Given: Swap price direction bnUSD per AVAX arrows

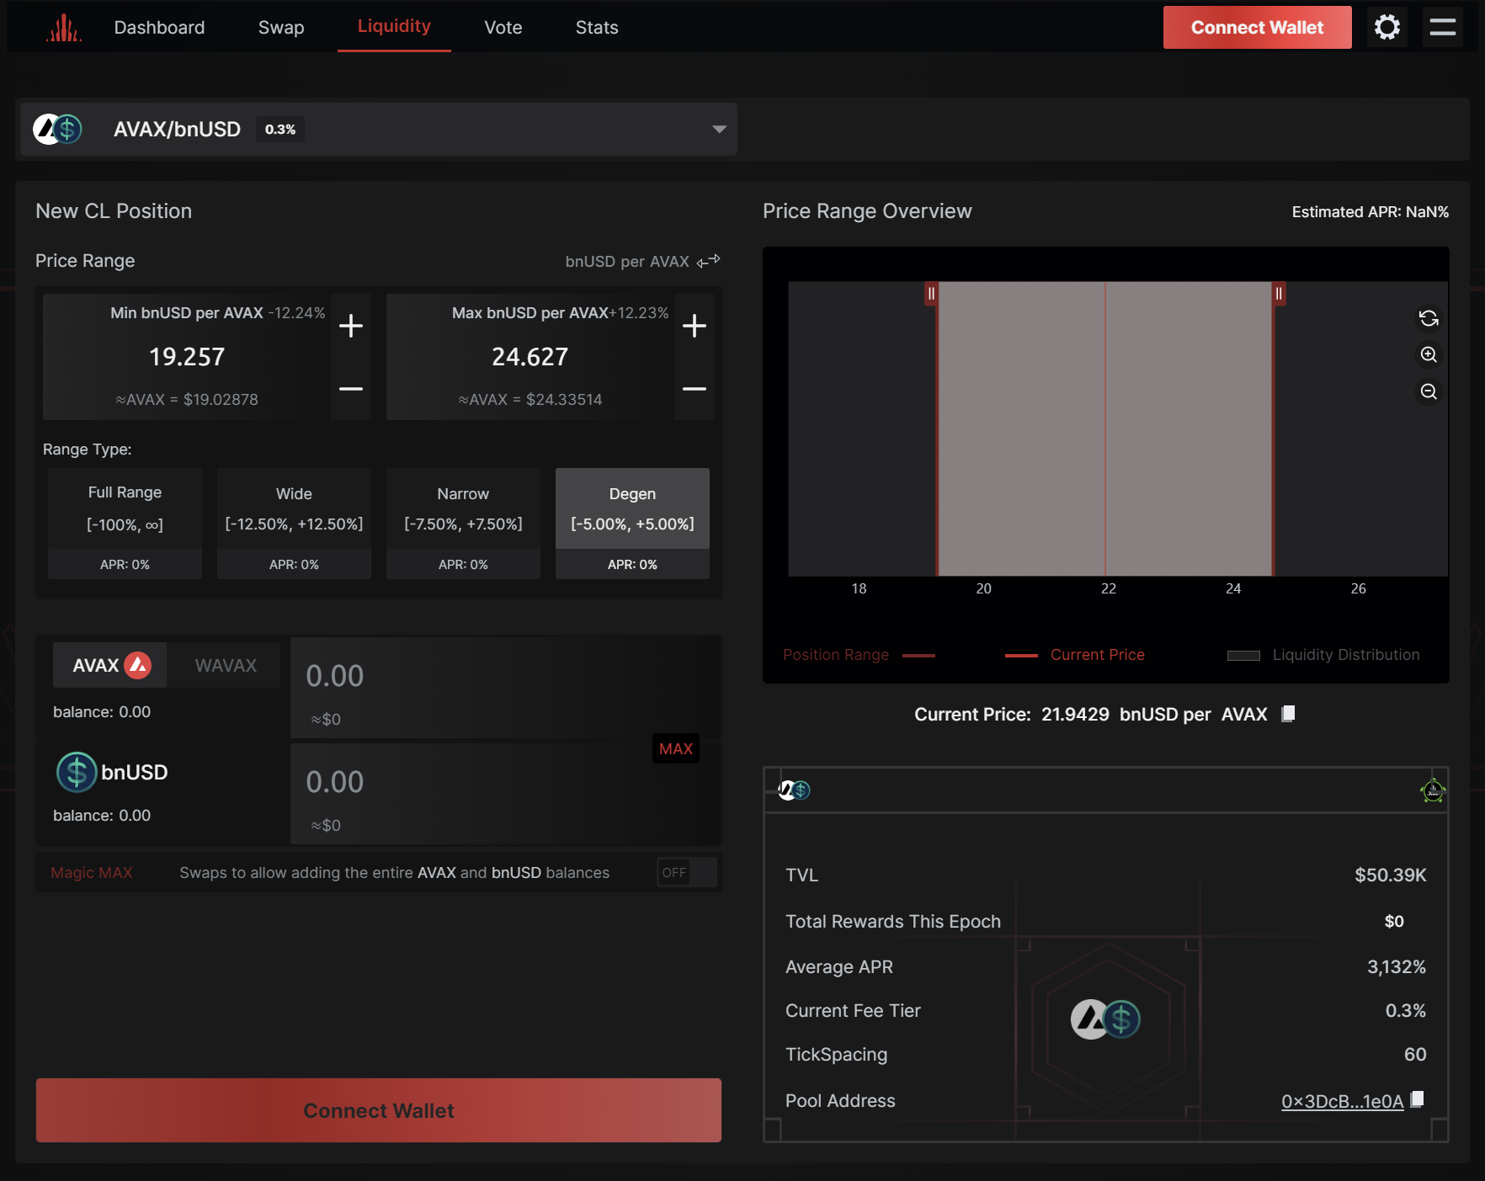Looking at the screenshot, I should point(709,261).
